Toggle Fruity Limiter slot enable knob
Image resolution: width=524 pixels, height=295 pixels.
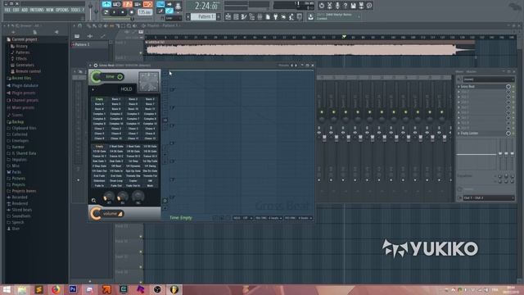[508, 134]
